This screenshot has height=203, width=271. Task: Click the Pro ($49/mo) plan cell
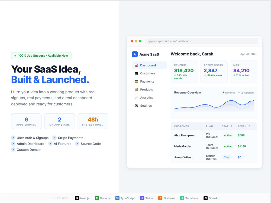tap(212, 135)
